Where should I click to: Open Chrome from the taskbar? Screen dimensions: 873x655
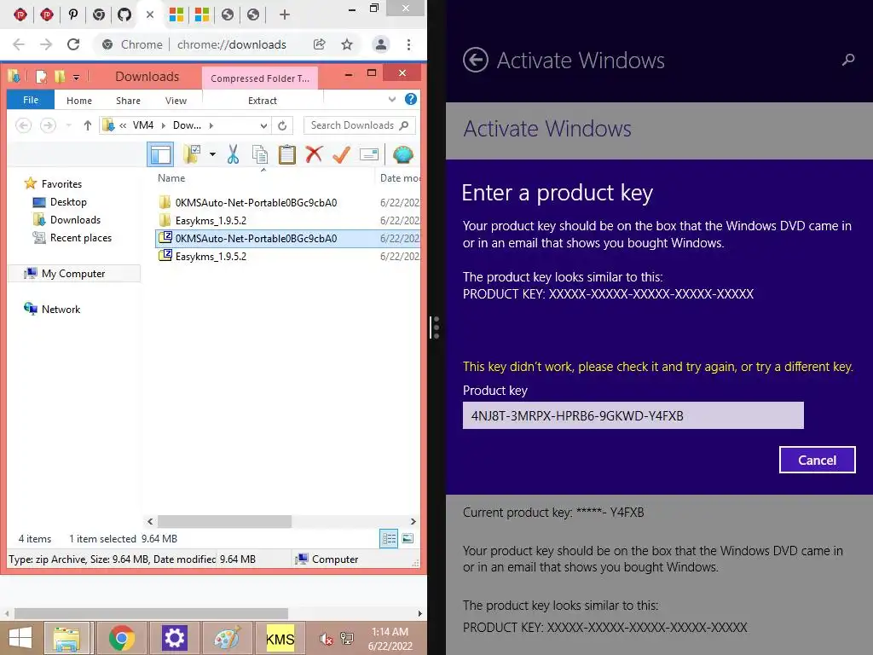tap(121, 638)
